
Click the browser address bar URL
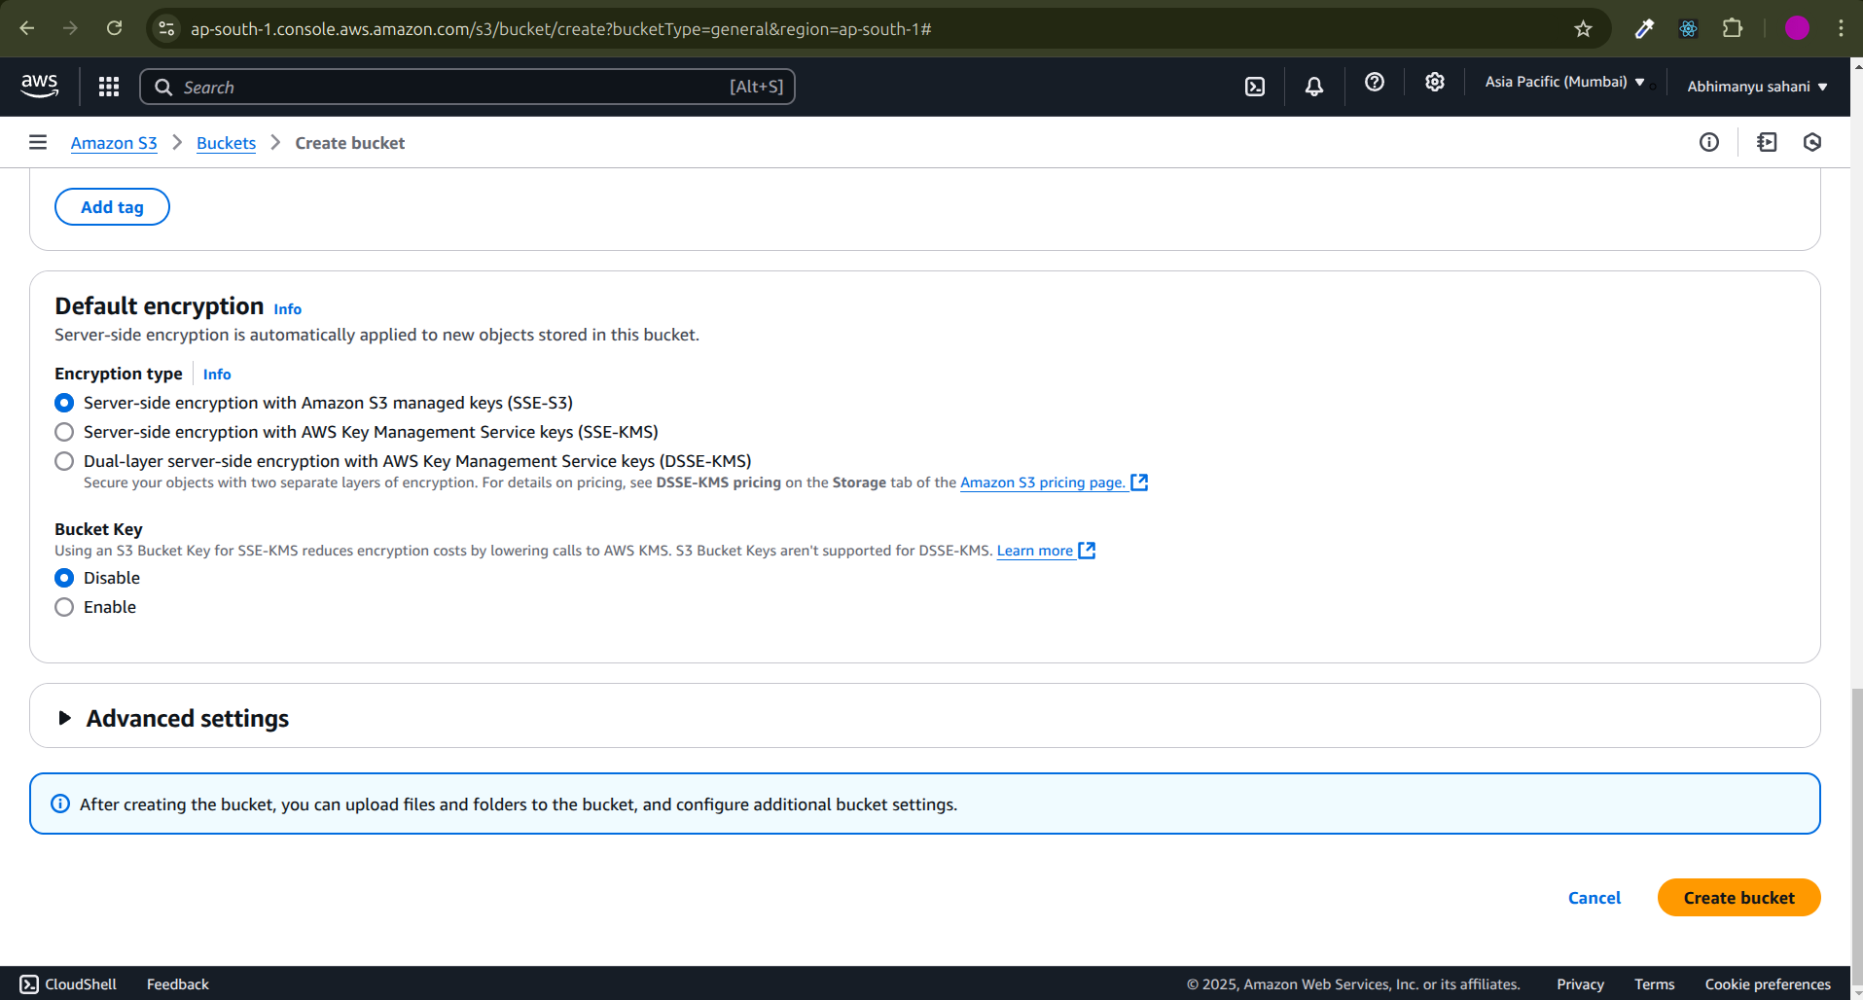click(561, 29)
